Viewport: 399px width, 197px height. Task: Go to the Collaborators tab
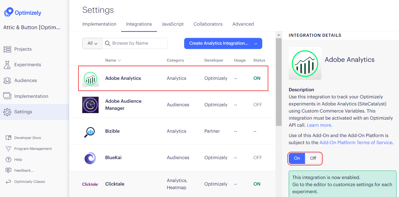tap(208, 24)
